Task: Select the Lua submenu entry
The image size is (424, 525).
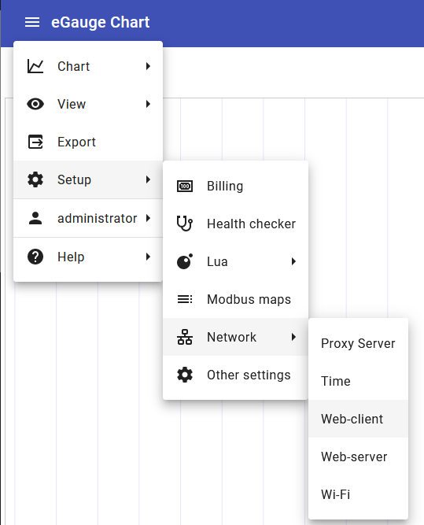Action: (235, 261)
